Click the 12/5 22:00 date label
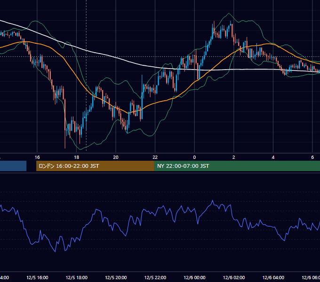This screenshot has width=320, height=282. (155, 277)
